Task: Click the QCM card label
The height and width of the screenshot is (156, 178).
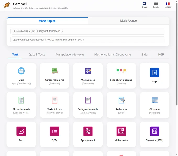Action: tap(54, 140)
